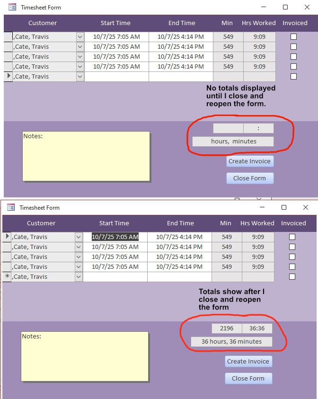Select the highlighted 10/7/25 7:05 AM Start Time in lower window
The image size is (318, 399).
[115, 237]
